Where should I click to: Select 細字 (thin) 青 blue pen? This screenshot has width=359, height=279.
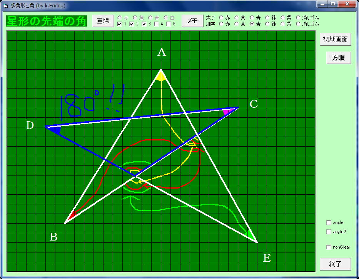pyautogui.click(x=252, y=24)
